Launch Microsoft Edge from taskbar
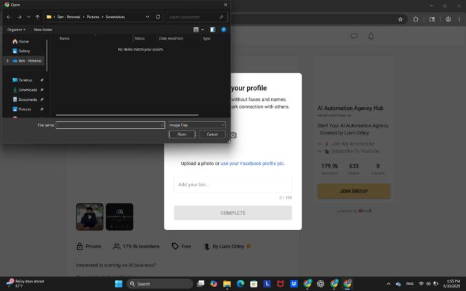 click(240, 284)
